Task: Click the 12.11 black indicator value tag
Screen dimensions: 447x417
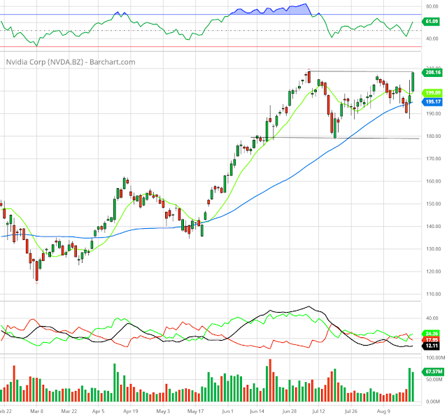Action: [431, 346]
